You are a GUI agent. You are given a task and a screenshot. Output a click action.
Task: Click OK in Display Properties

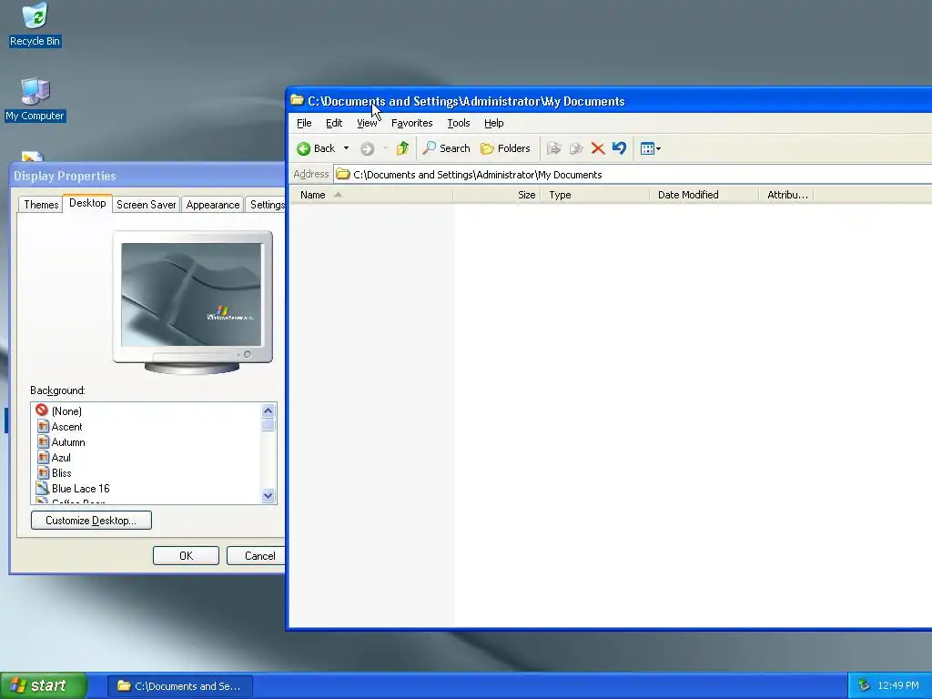coord(186,556)
